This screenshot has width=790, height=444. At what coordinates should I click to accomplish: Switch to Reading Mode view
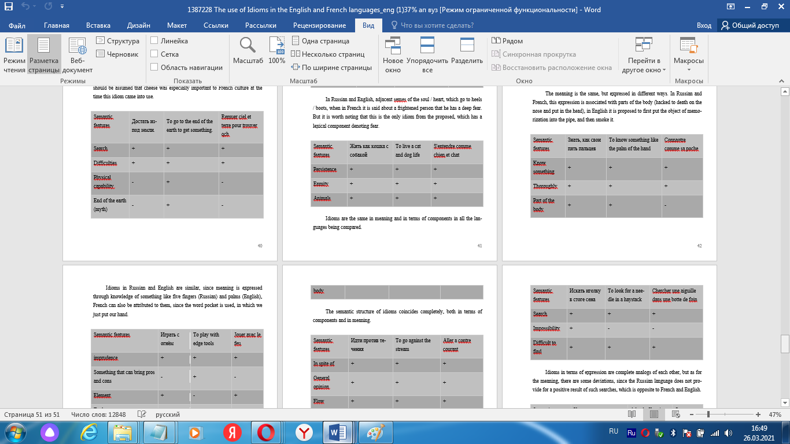[14, 55]
